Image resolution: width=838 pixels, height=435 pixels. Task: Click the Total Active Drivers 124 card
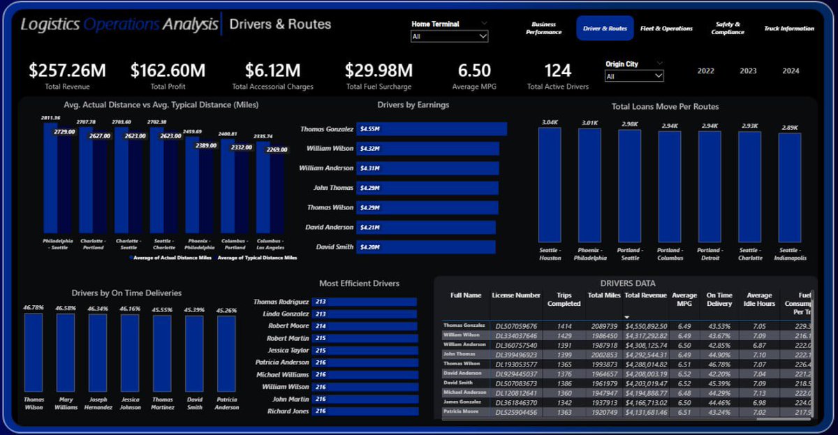(558, 75)
